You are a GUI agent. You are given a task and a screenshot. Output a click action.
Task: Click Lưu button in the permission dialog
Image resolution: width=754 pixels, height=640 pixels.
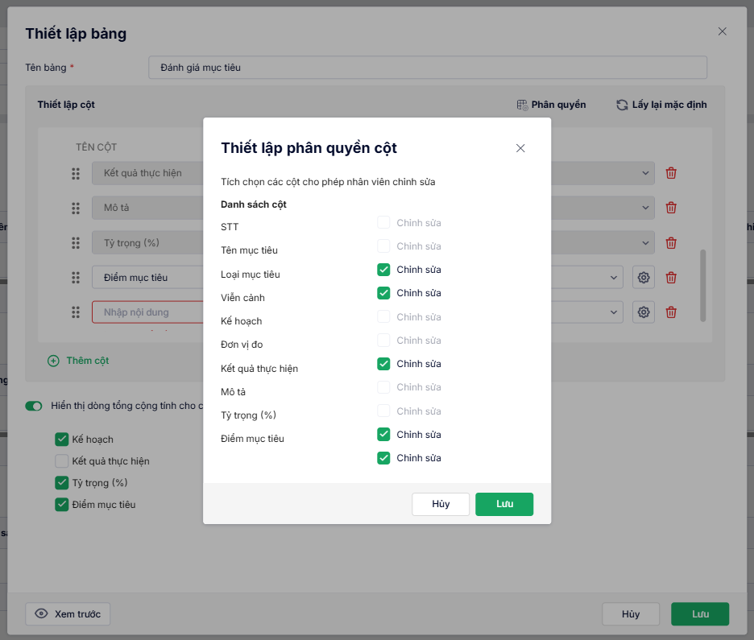click(x=504, y=504)
